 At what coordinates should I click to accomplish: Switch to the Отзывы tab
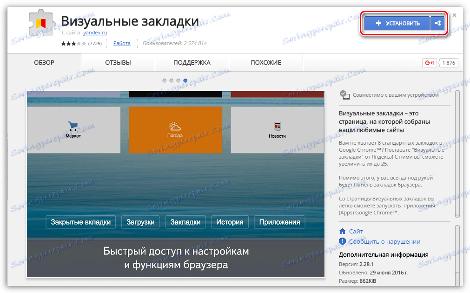point(118,62)
